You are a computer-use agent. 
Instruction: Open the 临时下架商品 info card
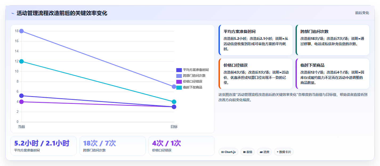tap(333, 74)
